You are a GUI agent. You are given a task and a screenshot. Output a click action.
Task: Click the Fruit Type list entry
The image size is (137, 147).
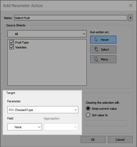22,42
